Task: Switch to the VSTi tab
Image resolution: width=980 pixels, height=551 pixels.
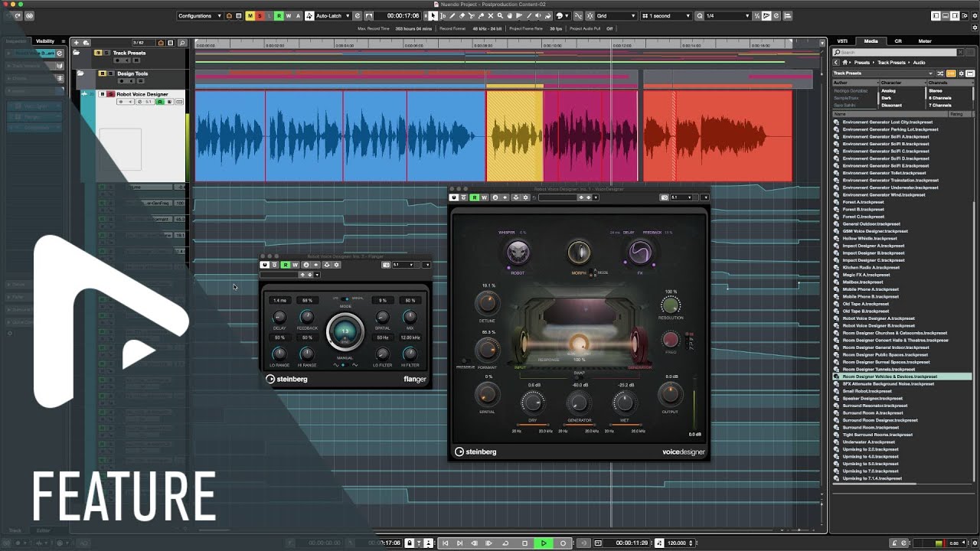Action: 842,41
